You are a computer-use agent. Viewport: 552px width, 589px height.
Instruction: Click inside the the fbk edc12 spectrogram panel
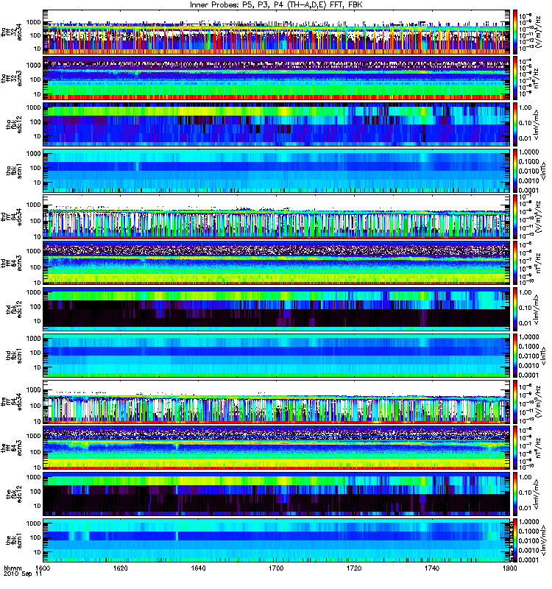coord(276,494)
